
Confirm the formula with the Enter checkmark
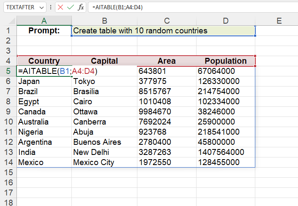[x=71, y=8]
